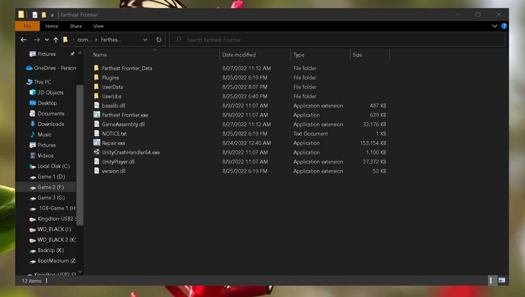Click New Folder icon in Quick Access Toolbar
Image resolution: width=525 pixels, height=297 pixels.
click(44, 15)
